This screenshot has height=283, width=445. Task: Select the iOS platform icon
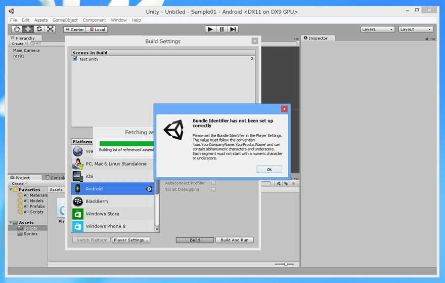77,176
